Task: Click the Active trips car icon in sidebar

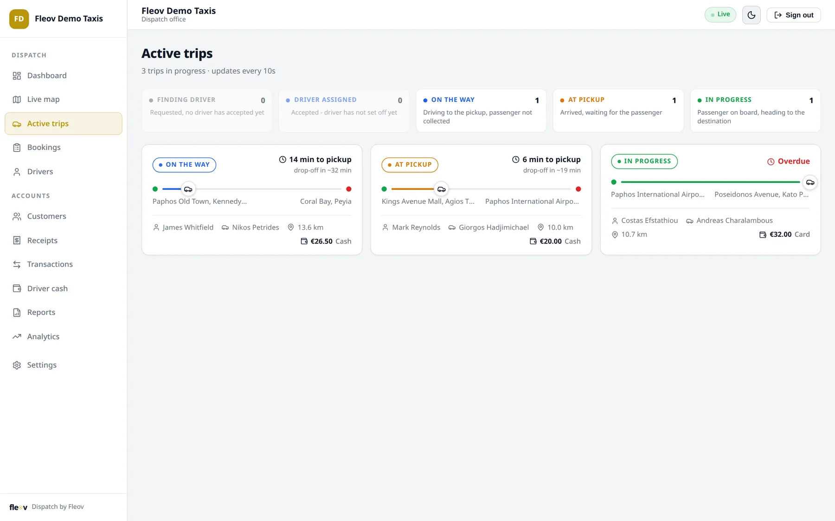Action: [17, 124]
